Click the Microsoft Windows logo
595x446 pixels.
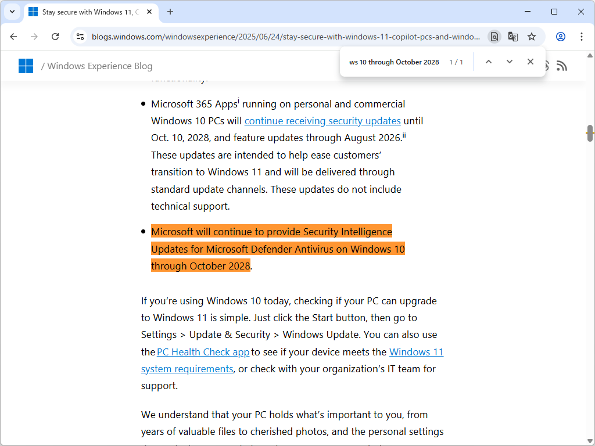[26, 66]
